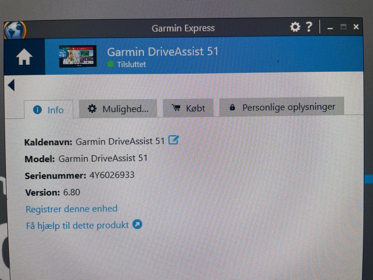373x280 pixels.
Task: Click the green connected status dot
Action: (111, 64)
